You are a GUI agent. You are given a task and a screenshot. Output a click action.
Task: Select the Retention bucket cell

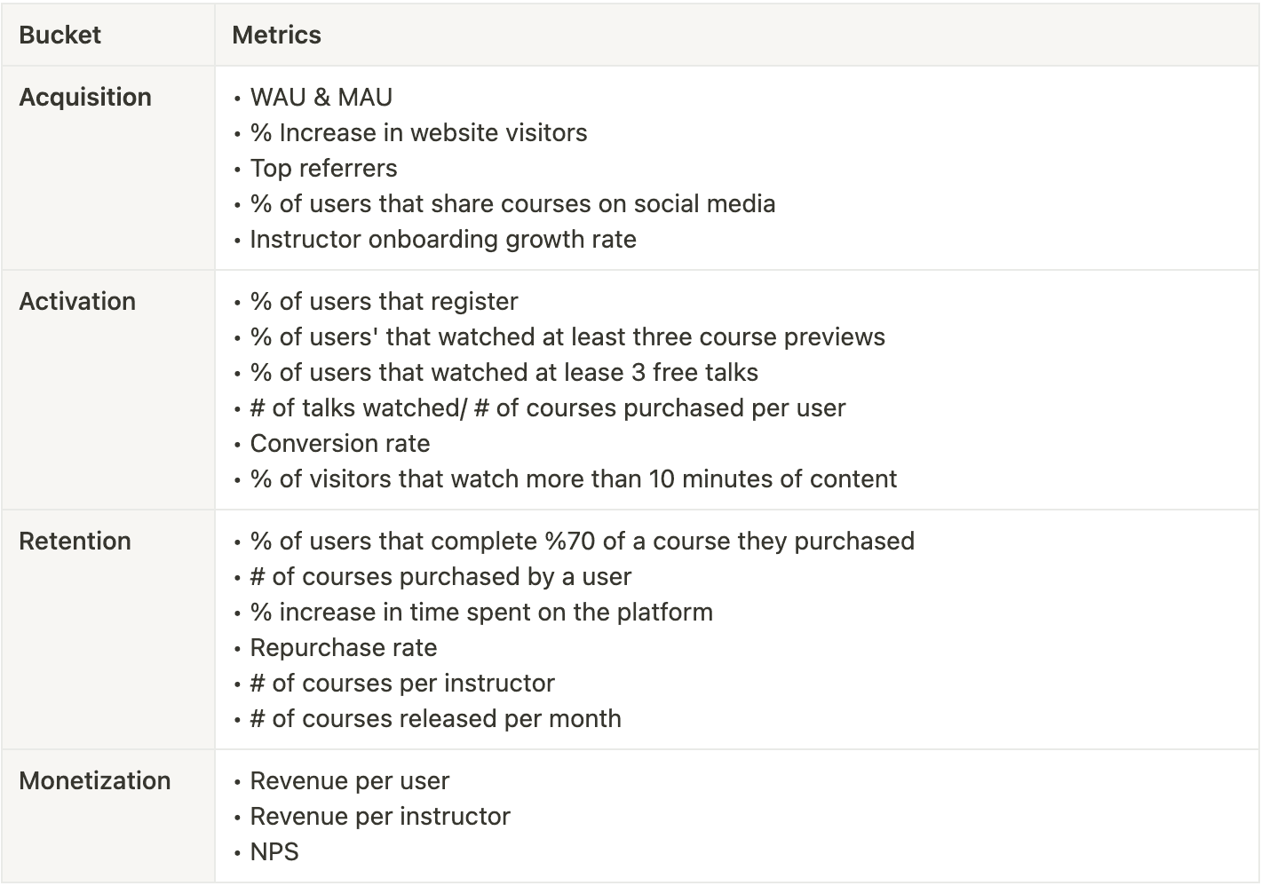click(75, 542)
